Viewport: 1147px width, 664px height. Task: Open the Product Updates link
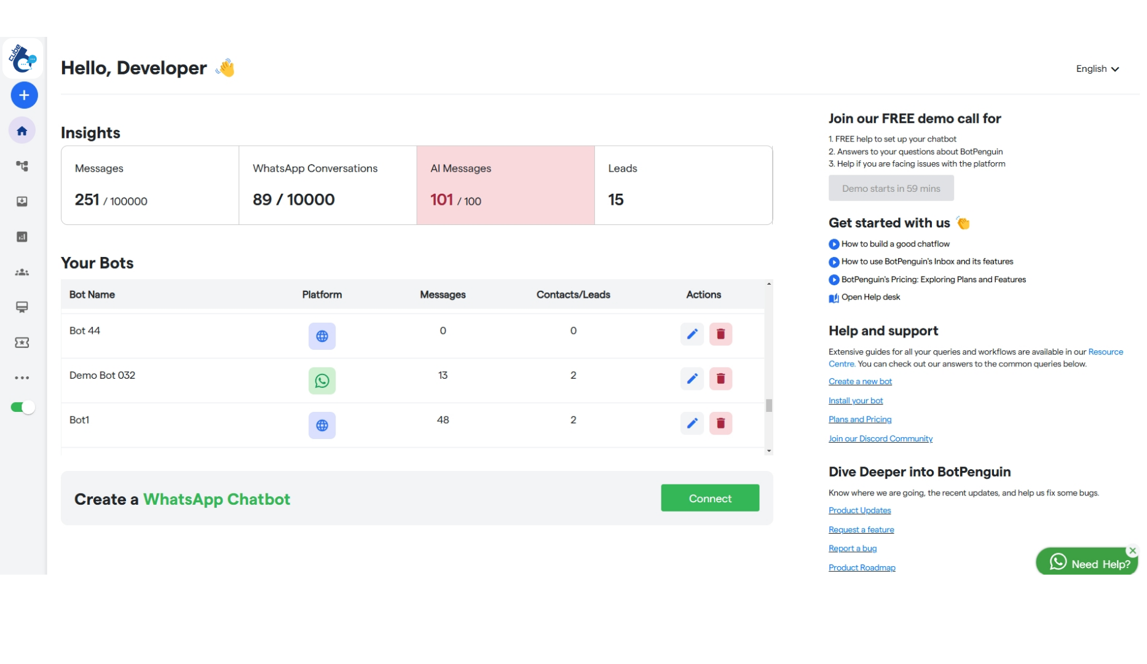click(859, 510)
